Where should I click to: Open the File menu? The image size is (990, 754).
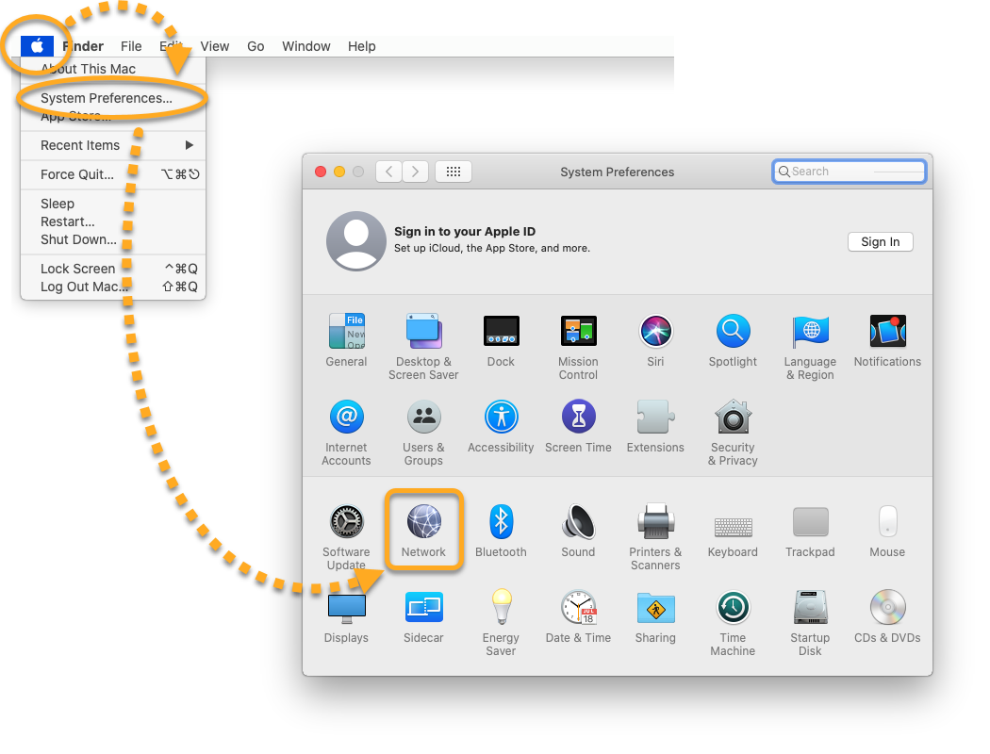(x=131, y=46)
